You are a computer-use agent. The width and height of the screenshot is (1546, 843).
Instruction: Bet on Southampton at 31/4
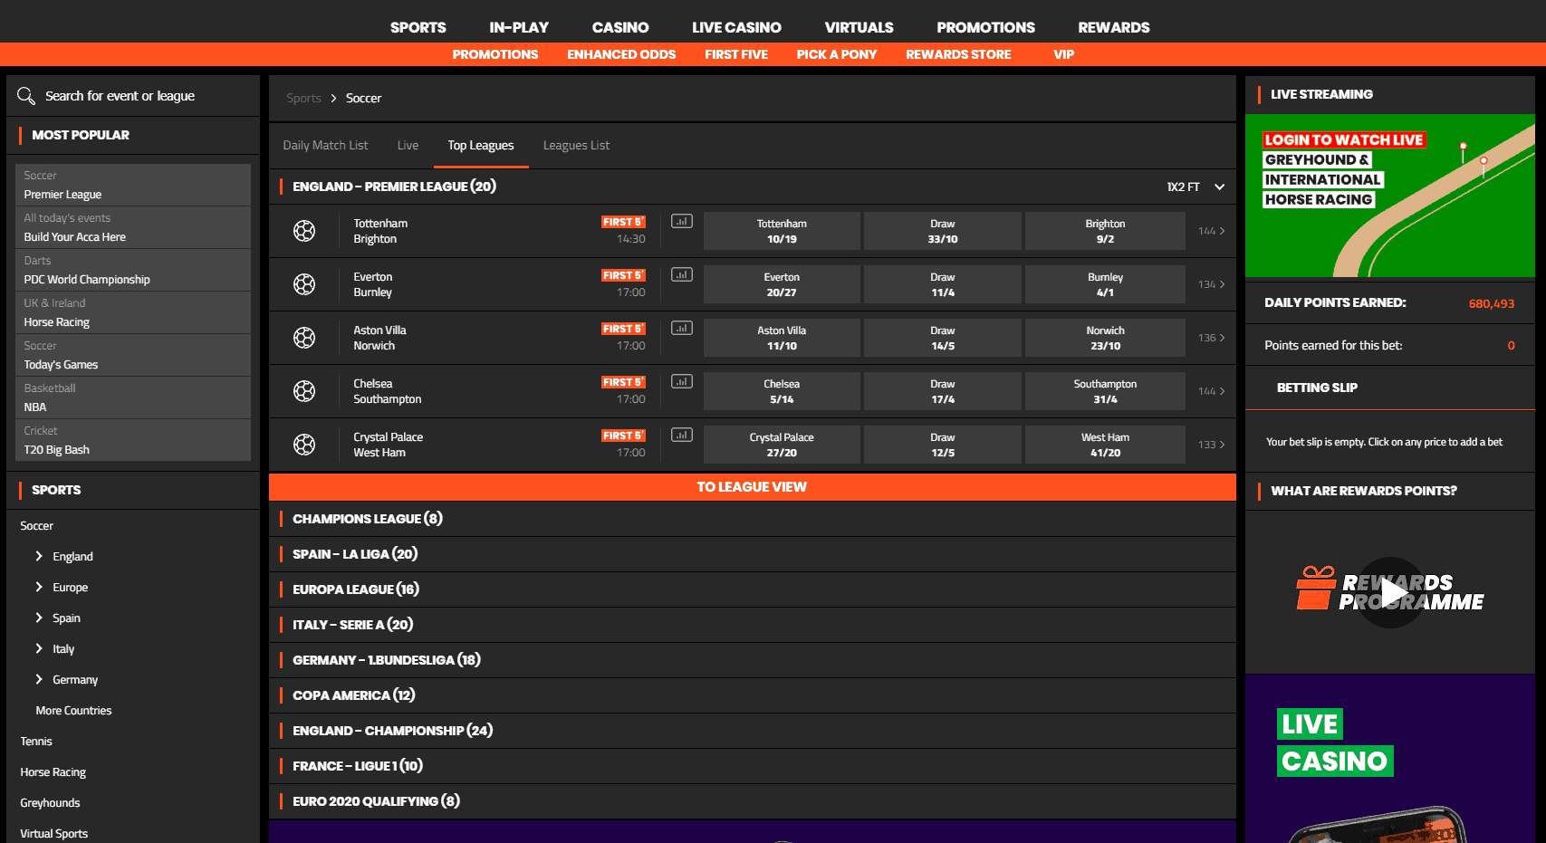coord(1105,391)
